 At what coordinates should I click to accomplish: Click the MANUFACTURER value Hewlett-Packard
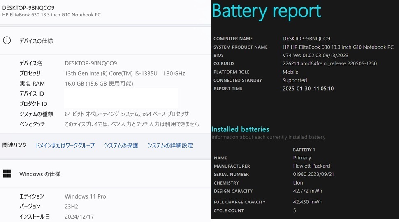coord(311,166)
